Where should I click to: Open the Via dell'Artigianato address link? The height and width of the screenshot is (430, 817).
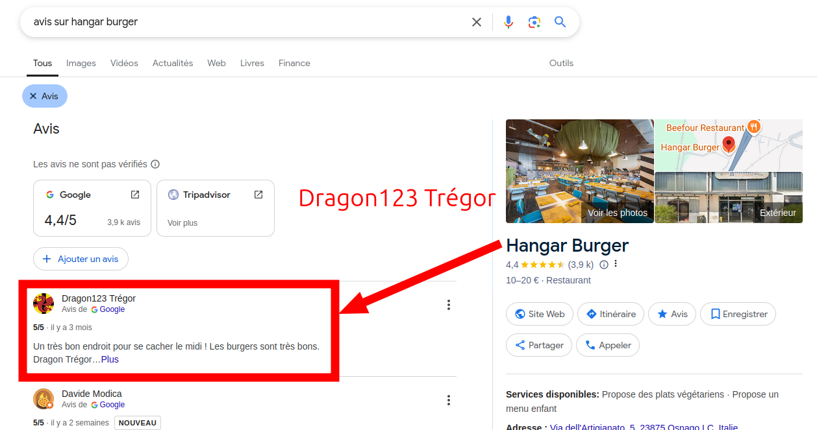(x=644, y=426)
